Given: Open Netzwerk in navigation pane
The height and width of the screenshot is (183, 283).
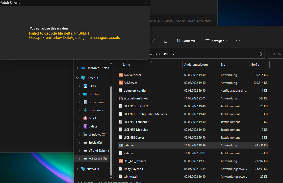Looking at the screenshot, I should pos(93,169).
